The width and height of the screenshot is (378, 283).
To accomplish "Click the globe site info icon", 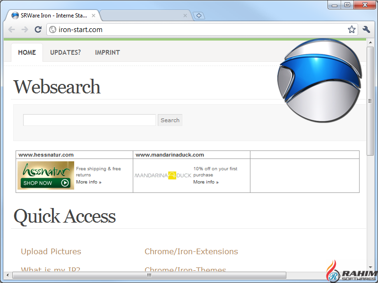I will 52,30.
